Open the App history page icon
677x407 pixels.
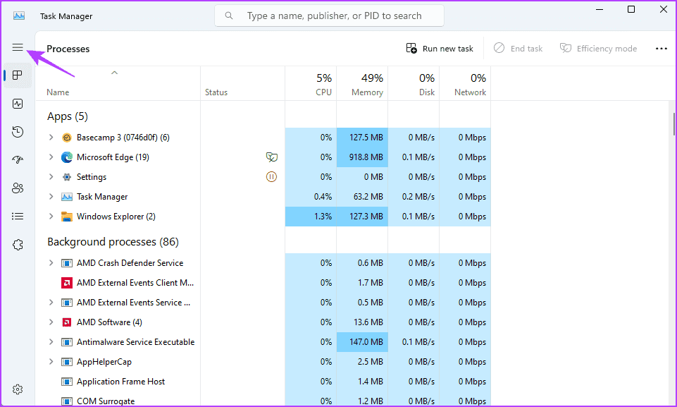coord(18,132)
